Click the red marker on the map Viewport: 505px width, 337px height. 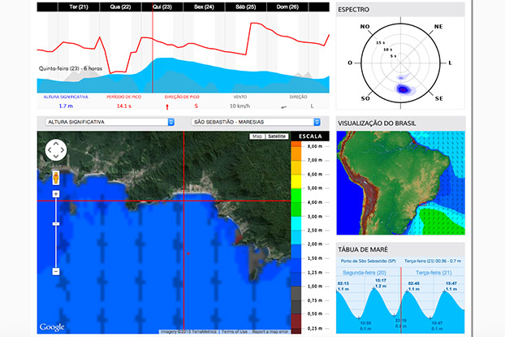(188, 253)
